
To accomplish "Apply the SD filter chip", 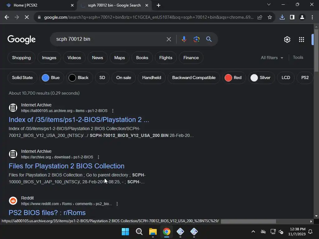I will coord(102,77).
